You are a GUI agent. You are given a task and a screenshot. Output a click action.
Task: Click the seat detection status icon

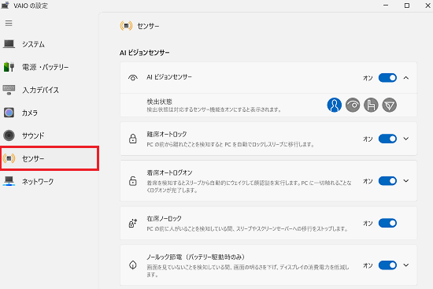pos(371,105)
